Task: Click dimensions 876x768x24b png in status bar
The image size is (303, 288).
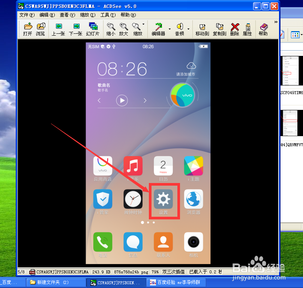Action: [131, 272]
